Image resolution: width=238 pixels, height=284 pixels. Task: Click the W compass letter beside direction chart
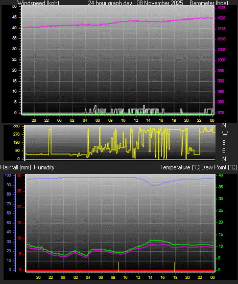point(225,134)
